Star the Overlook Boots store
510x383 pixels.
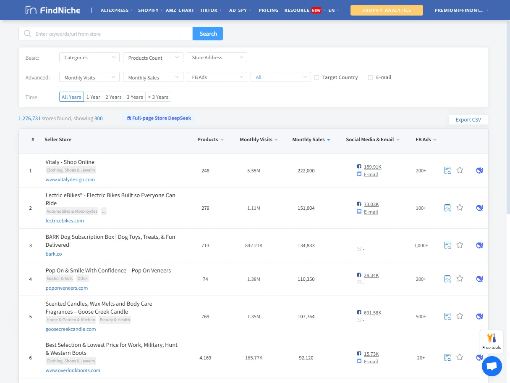(460, 357)
